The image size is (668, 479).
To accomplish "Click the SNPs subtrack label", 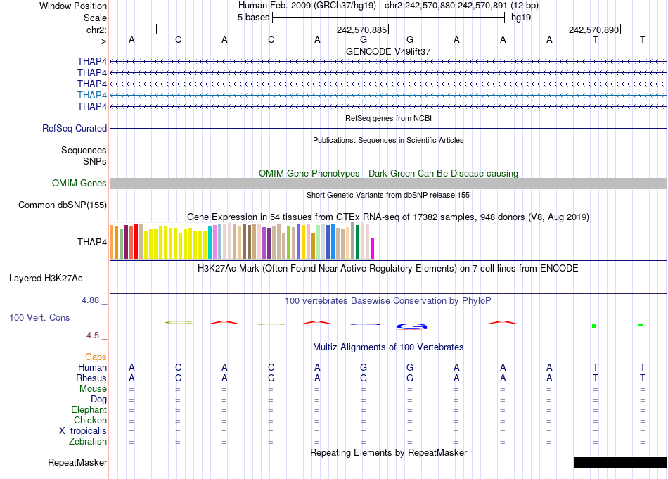I will tap(95, 161).
